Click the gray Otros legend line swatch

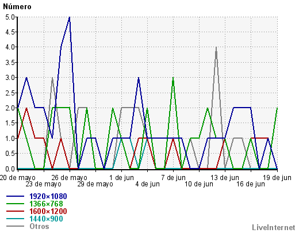click(16, 226)
